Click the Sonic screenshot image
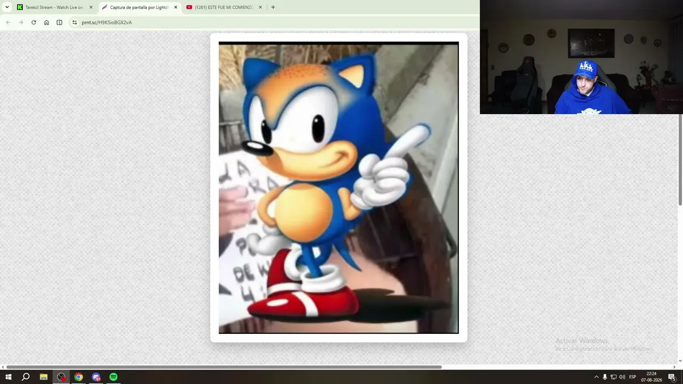This screenshot has width=683, height=384. tap(339, 188)
